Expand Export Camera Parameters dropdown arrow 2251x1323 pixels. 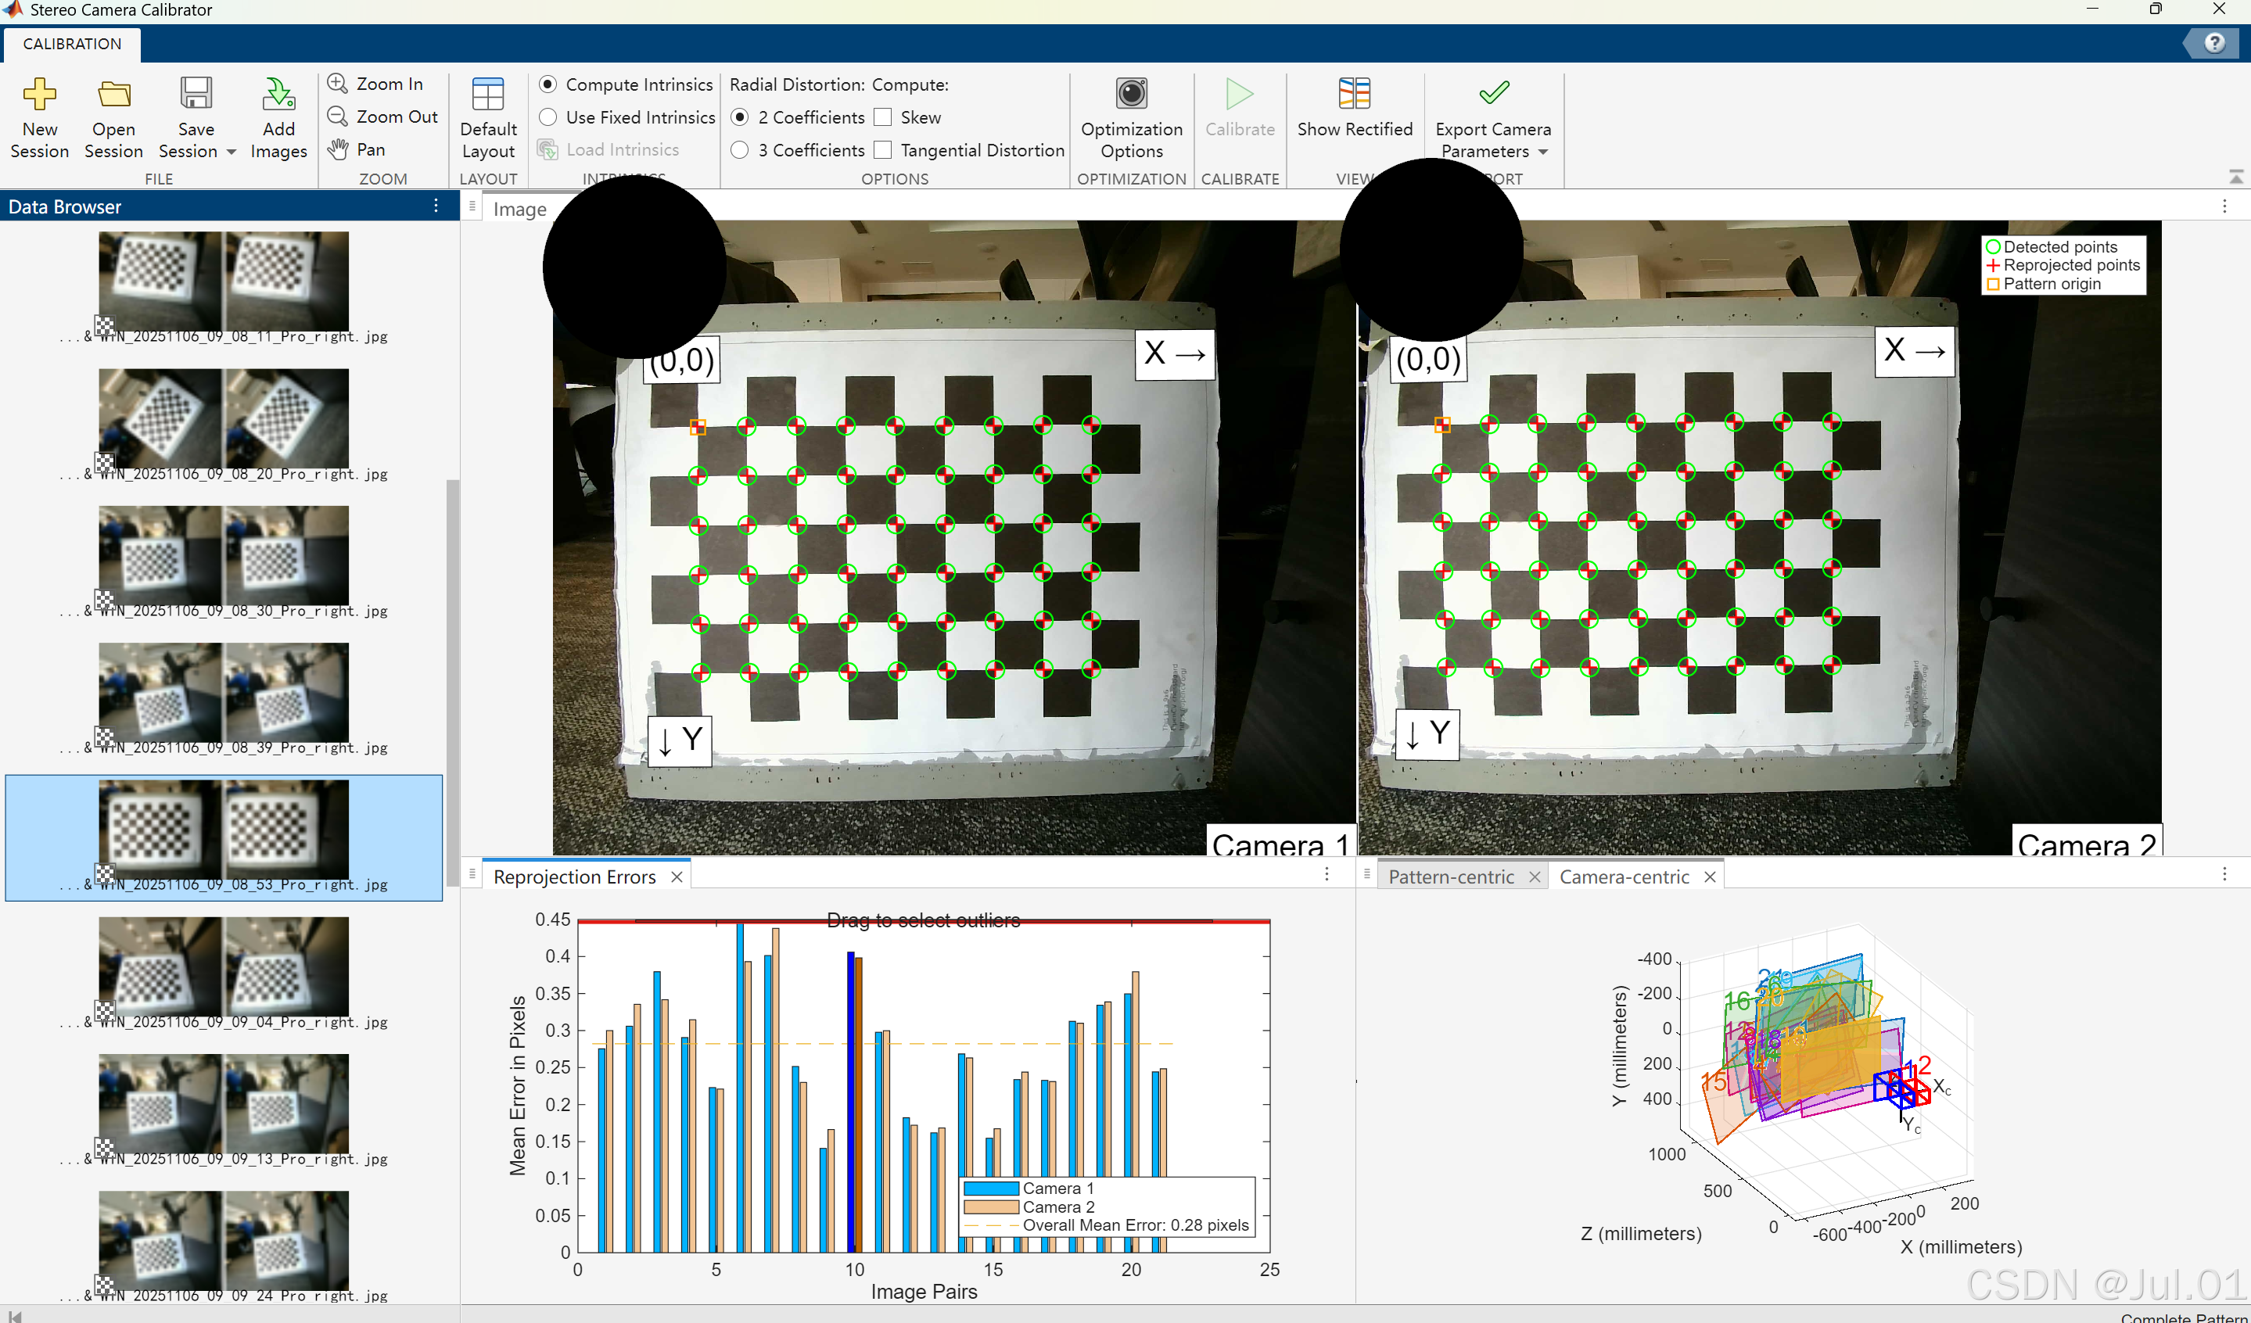(x=1542, y=152)
